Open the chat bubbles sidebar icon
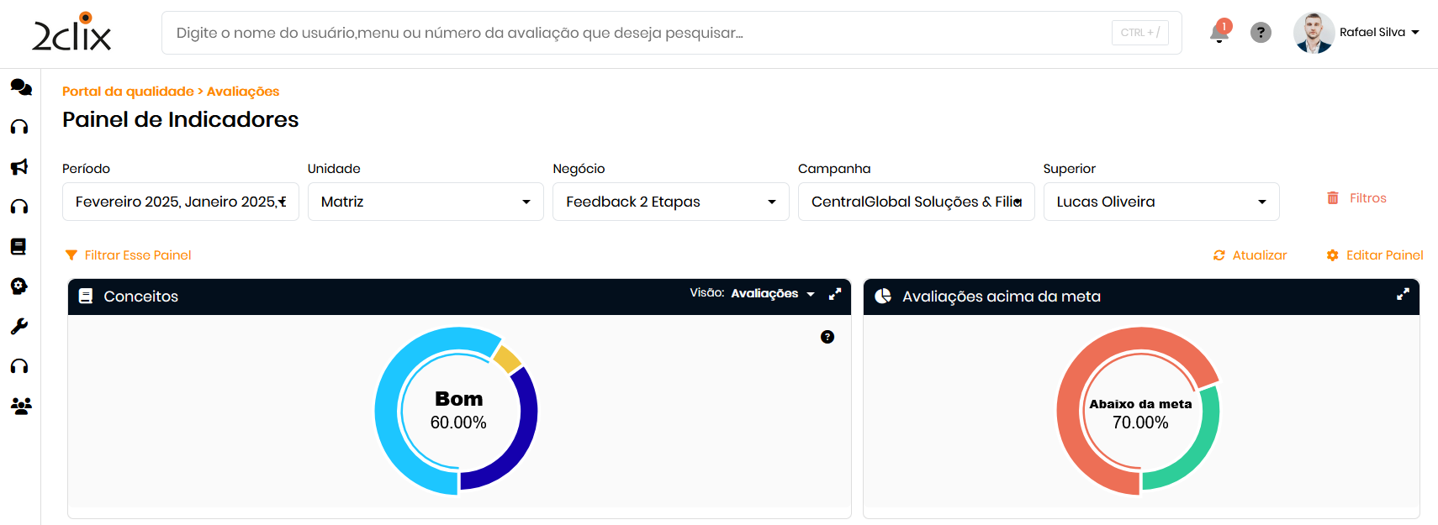1438x525 pixels. coord(20,87)
